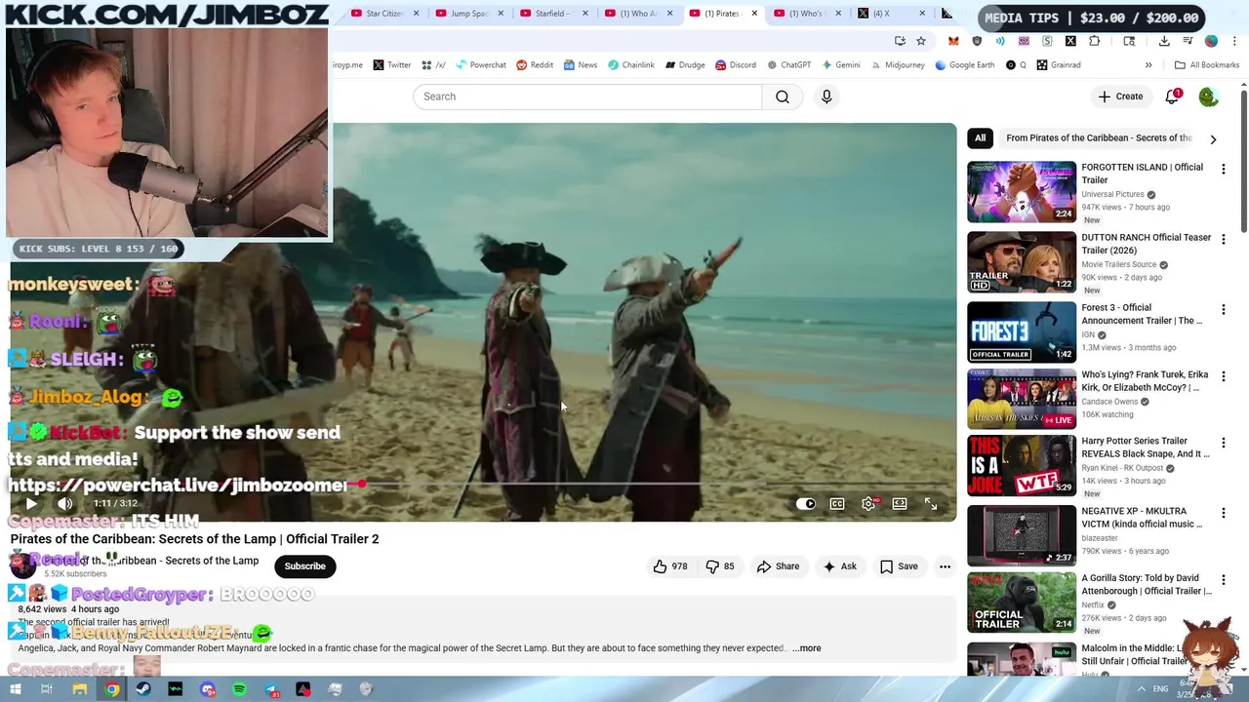Open the Ask AI button
Viewport: 1249px width, 702px height.
(839, 566)
